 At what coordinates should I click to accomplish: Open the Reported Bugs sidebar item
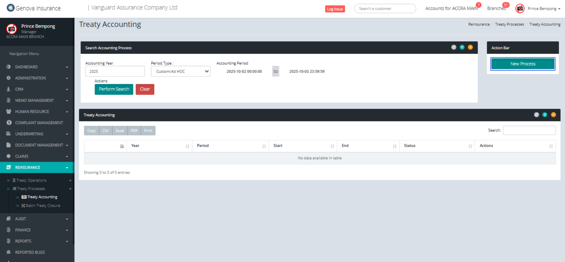30,252
